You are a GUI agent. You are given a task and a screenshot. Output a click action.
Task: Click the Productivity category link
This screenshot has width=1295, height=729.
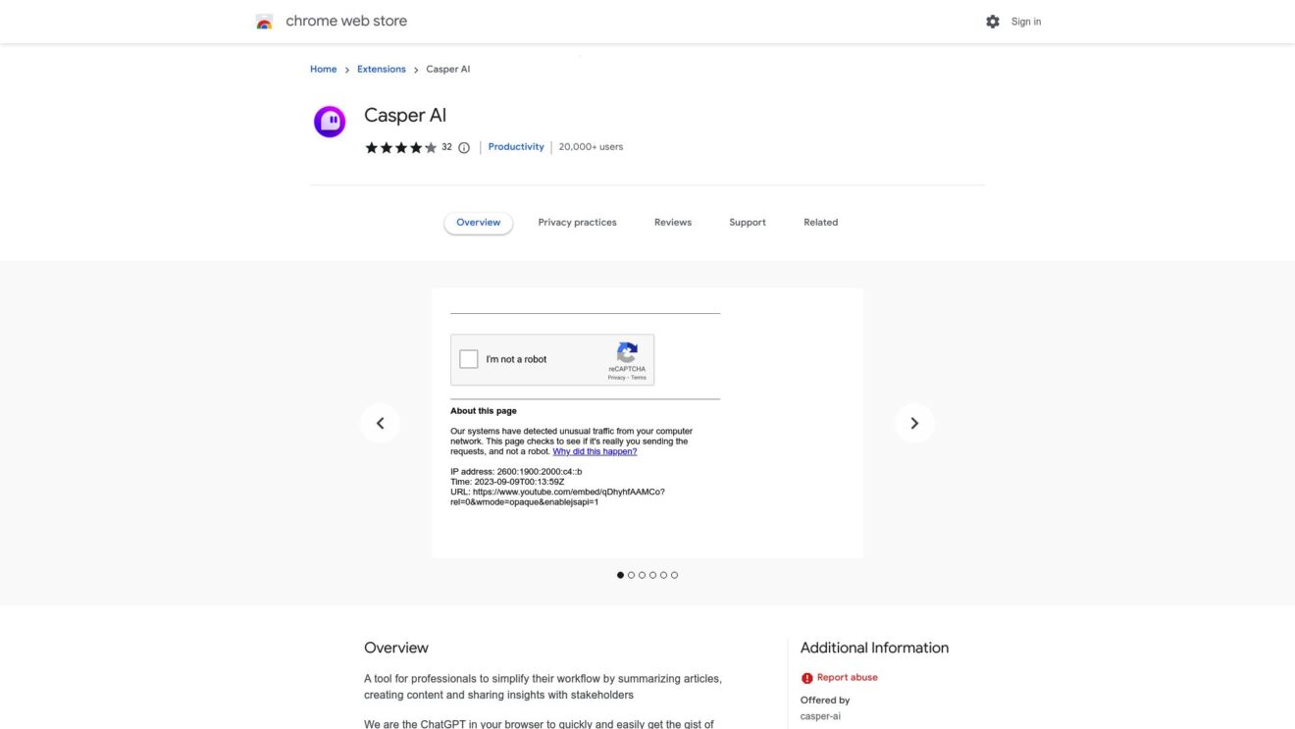pyautogui.click(x=516, y=146)
